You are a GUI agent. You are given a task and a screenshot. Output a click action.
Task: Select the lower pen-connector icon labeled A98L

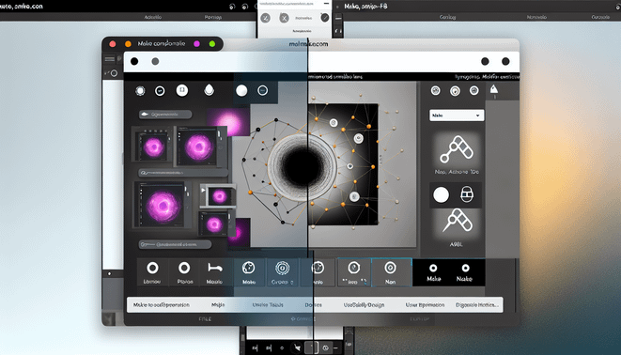coord(457,221)
